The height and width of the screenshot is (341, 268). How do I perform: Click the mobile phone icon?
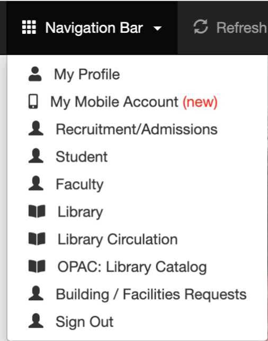click(x=33, y=101)
